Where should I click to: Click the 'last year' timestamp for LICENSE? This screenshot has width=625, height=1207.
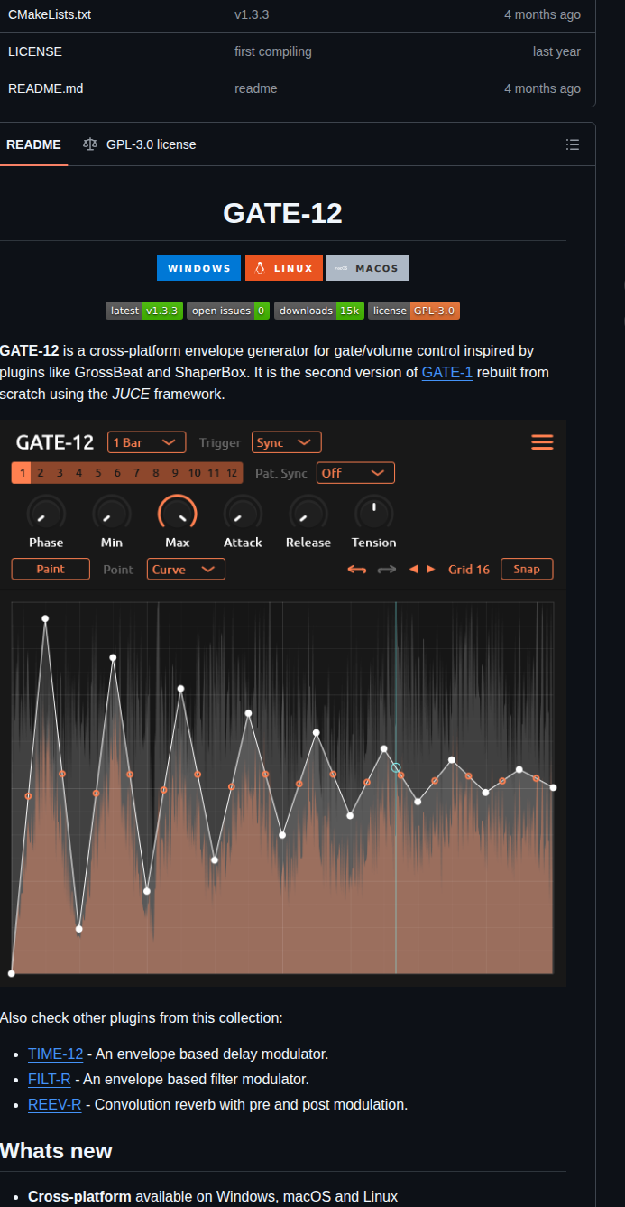pos(556,51)
